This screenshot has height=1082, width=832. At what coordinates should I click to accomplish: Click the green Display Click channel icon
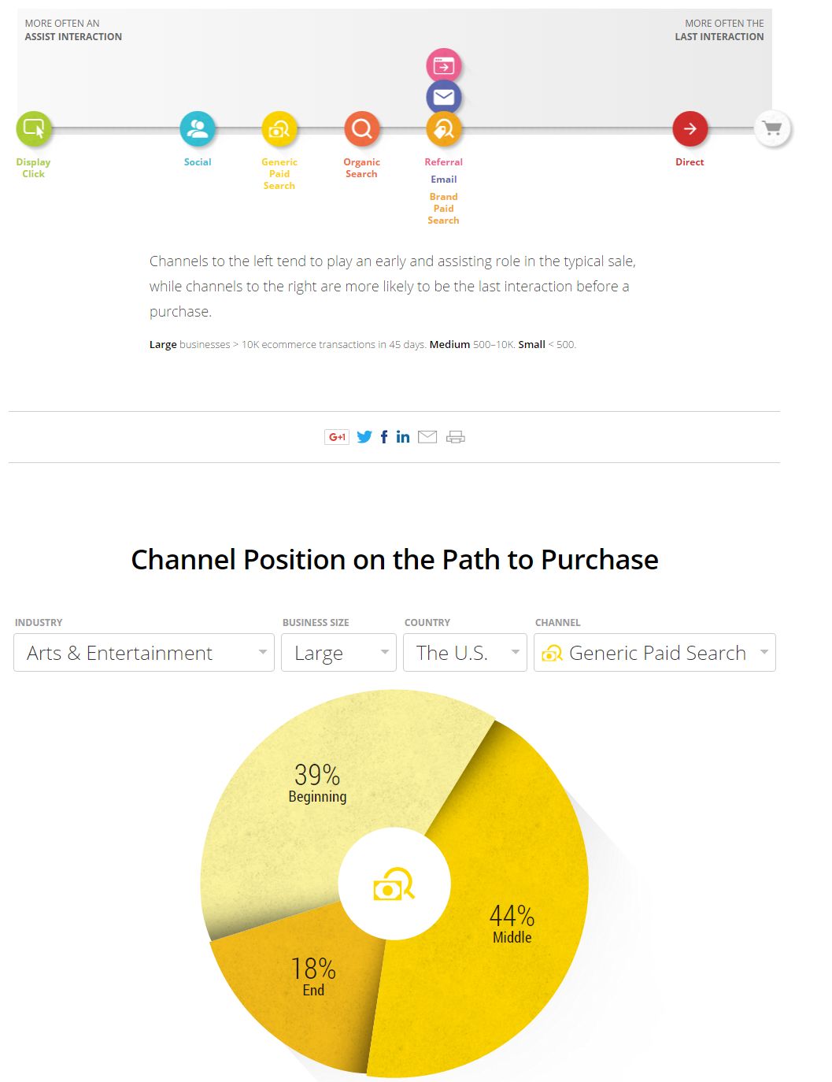34,128
